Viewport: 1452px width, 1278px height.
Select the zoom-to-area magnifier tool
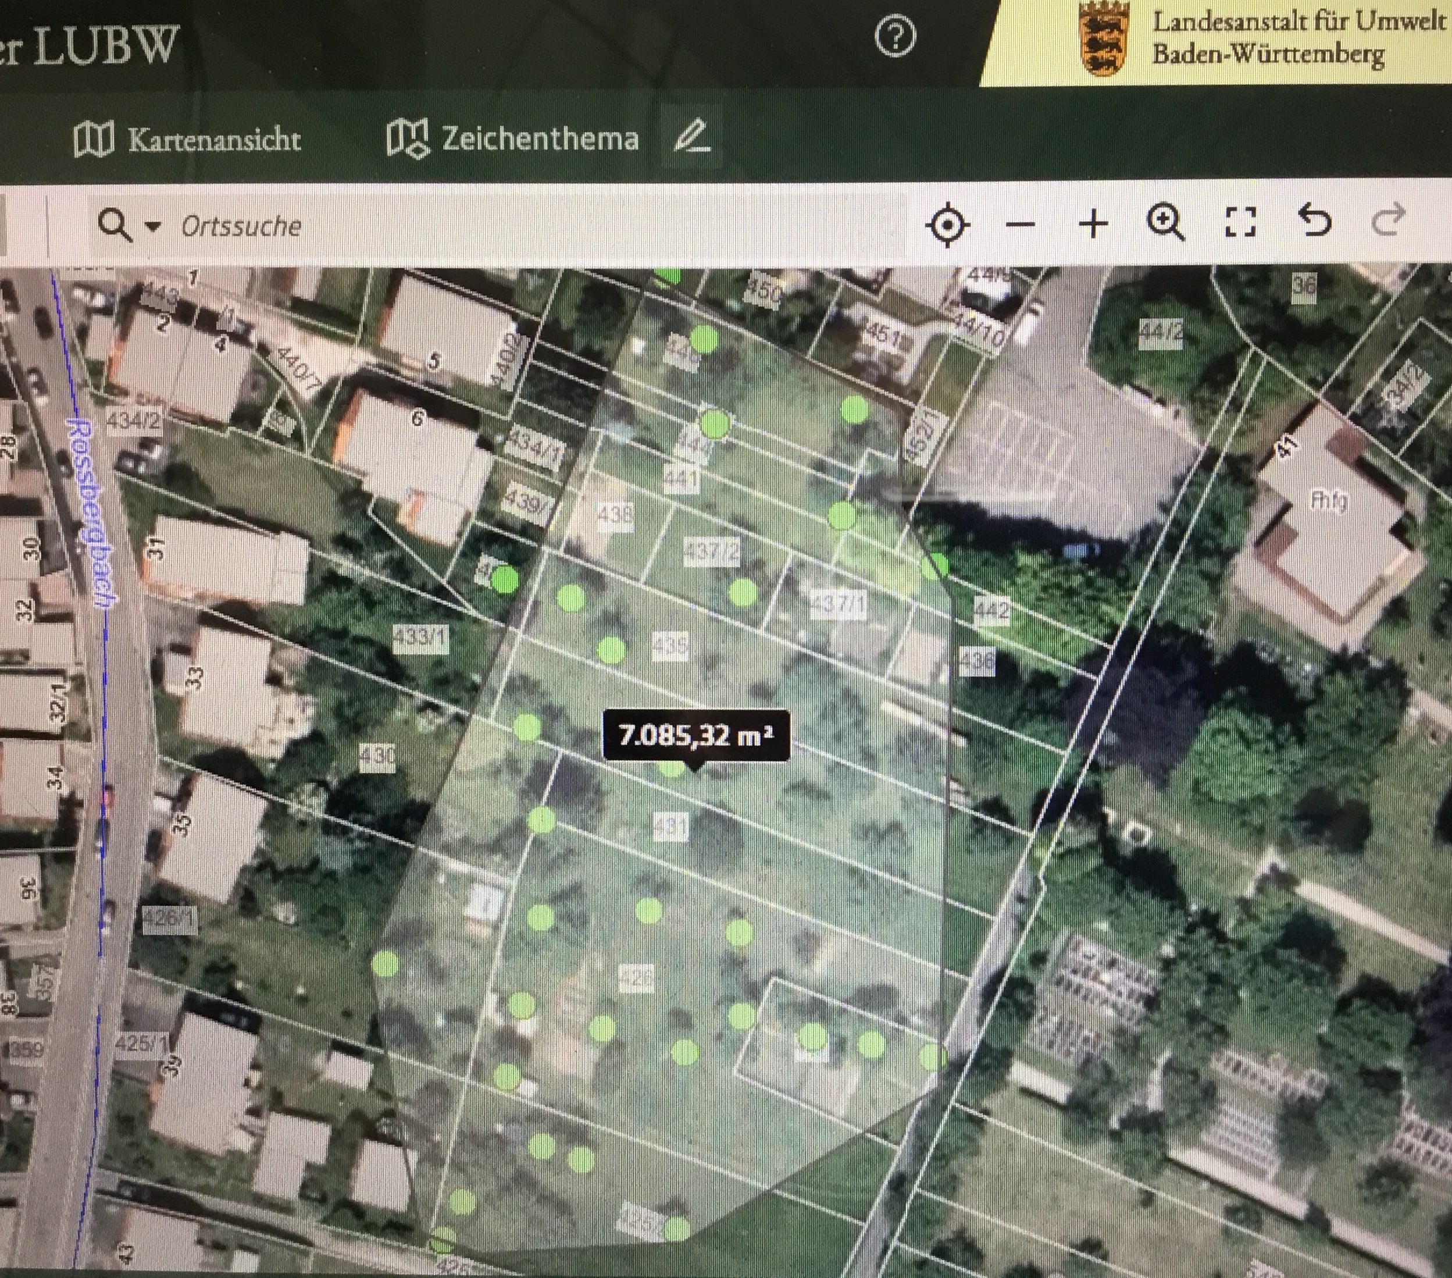[1166, 222]
